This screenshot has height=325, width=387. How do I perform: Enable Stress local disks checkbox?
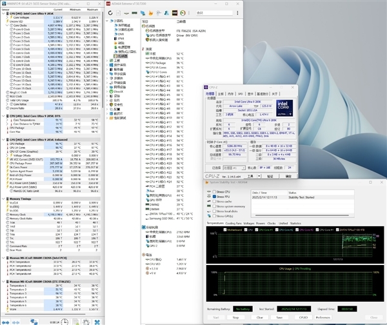[x=214, y=212]
